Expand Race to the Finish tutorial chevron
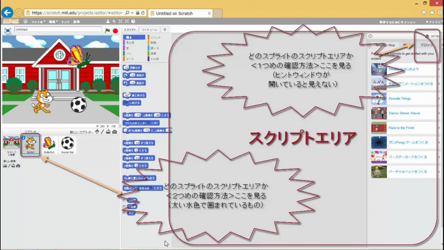Image resolution: width=444 pixels, height=250 pixels. pyautogui.click(x=439, y=128)
